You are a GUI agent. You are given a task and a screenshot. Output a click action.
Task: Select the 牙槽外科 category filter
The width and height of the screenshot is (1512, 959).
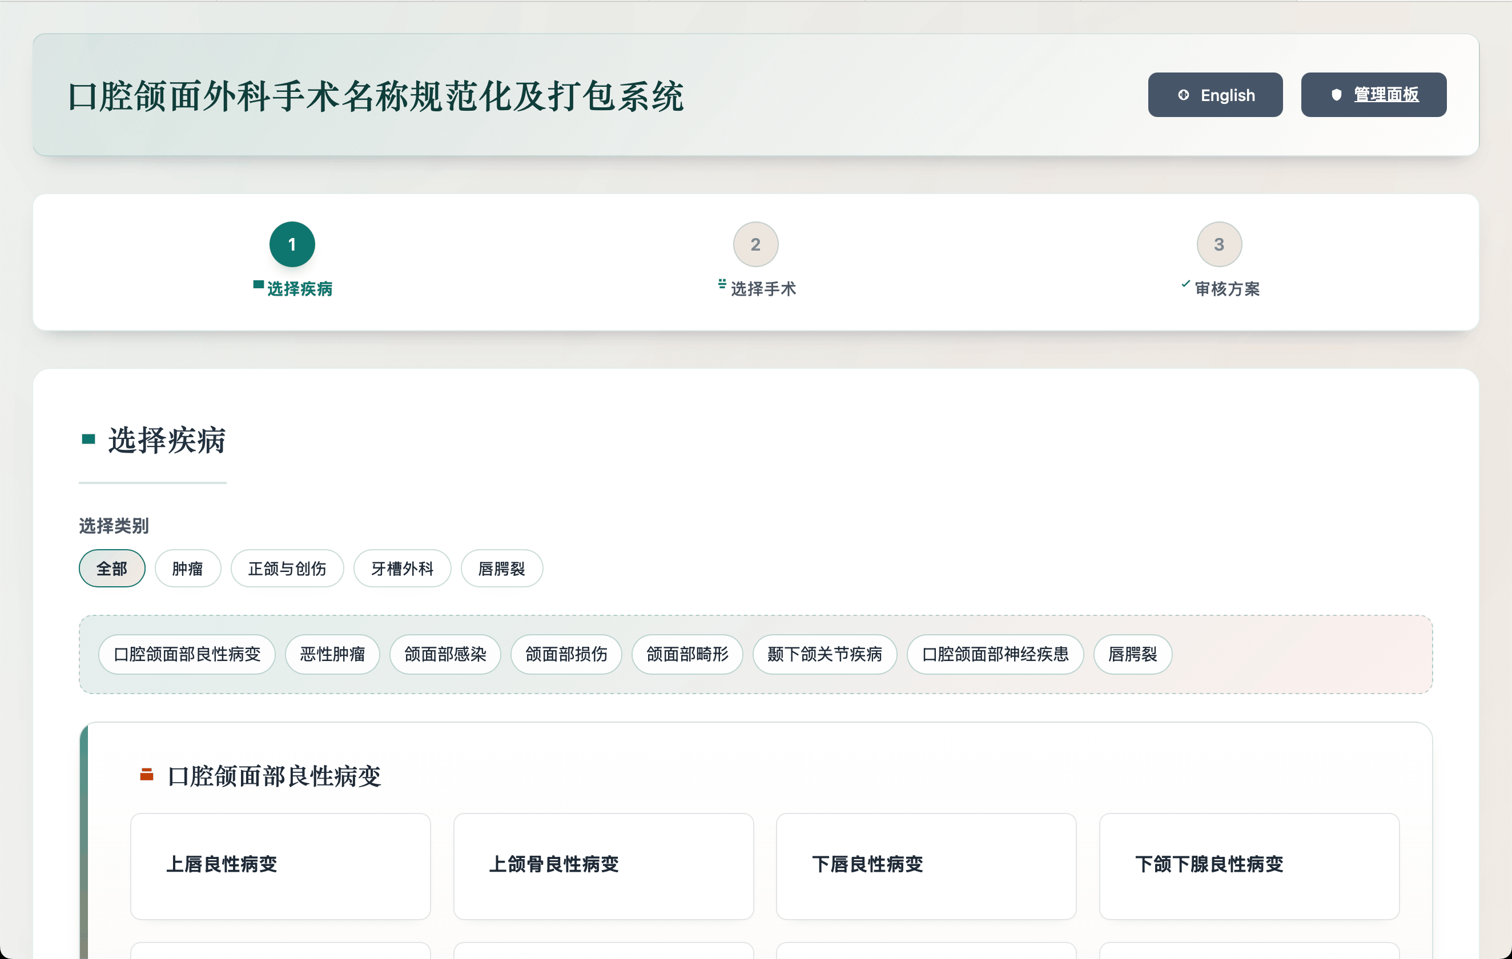click(402, 569)
